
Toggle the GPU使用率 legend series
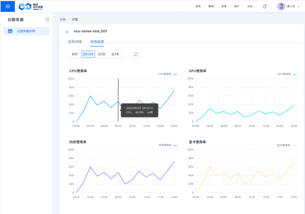coord(287,74)
